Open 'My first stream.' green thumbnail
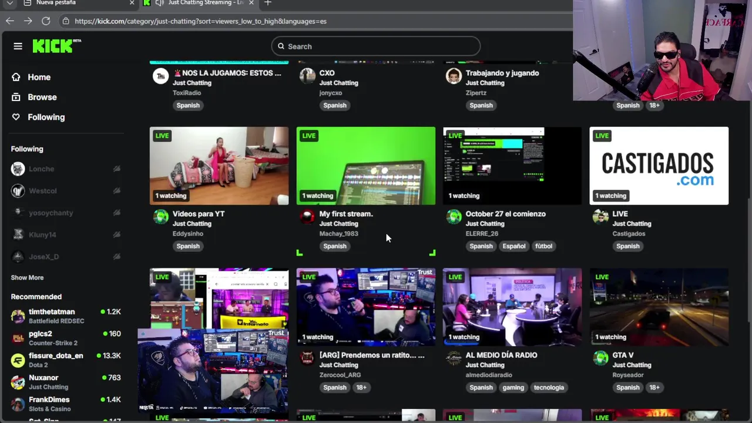 366,166
